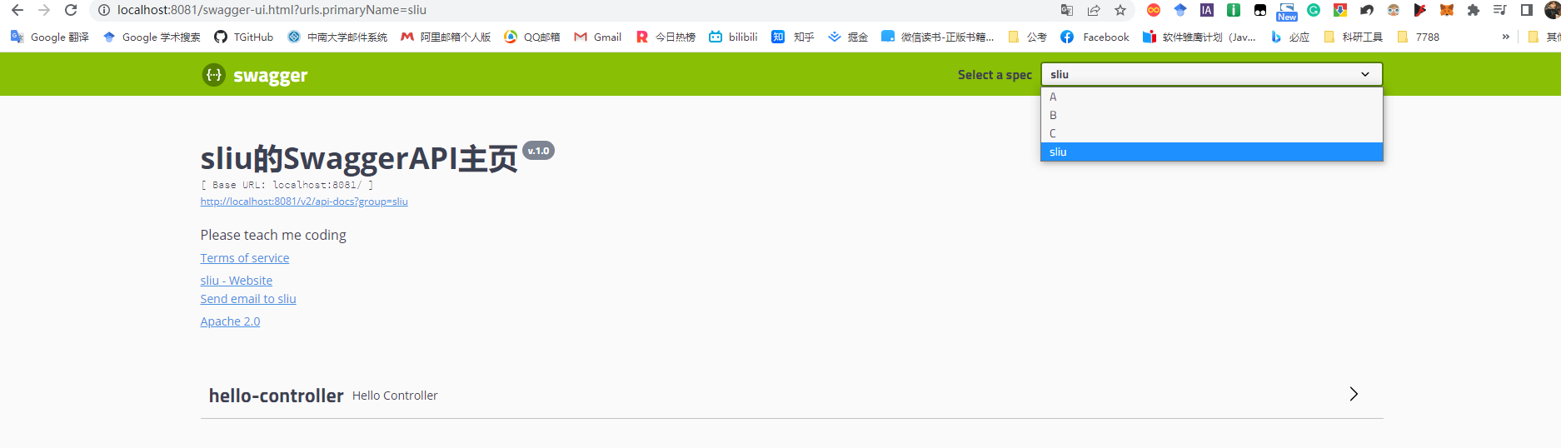The height and width of the screenshot is (448, 1561).
Task: Click the chevron arrow on hello-controller row
Action: (1354, 394)
